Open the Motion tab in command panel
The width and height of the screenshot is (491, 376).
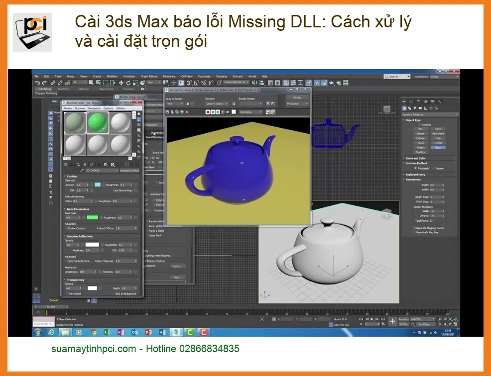point(426,101)
